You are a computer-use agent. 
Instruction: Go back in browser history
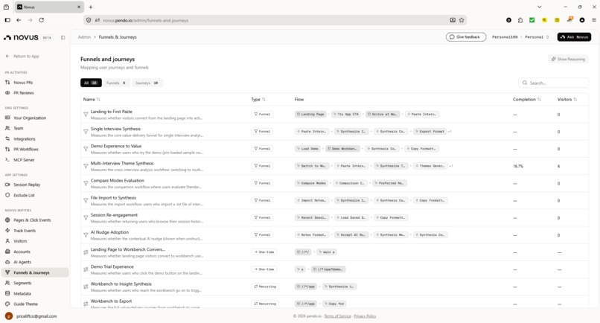[19, 20]
